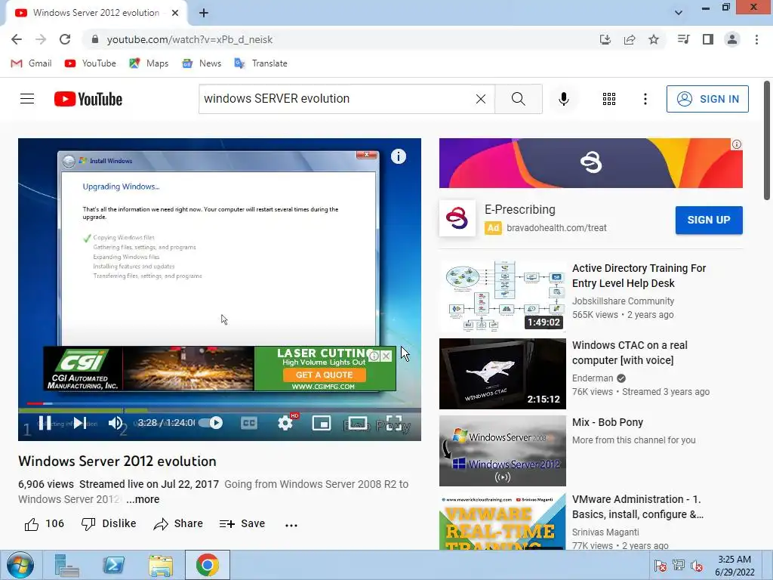The height and width of the screenshot is (580, 773).
Task: Click GET A QUOTE on the ad
Action: (x=325, y=375)
